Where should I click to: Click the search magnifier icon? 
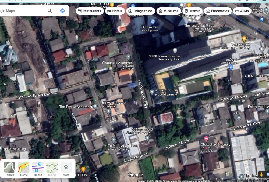tap(50, 11)
